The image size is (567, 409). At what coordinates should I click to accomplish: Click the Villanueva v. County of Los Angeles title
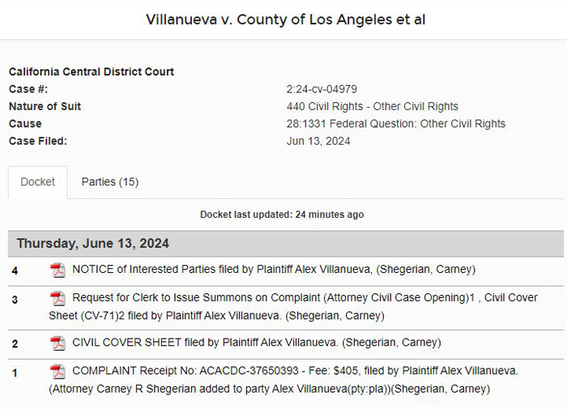coord(286,19)
